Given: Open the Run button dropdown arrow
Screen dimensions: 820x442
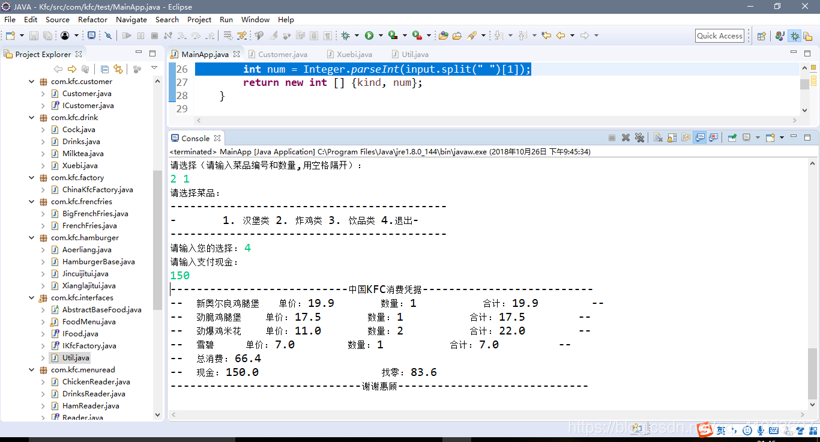Looking at the screenshot, I should [x=381, y=35].
